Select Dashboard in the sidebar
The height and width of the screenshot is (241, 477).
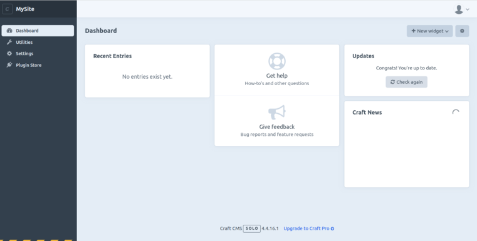pos(38,31)
